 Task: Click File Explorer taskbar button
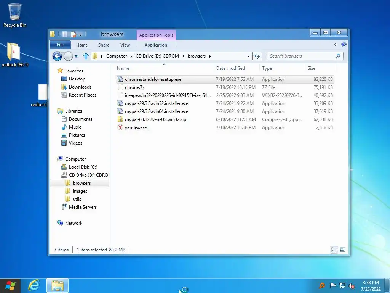point(58,285)
